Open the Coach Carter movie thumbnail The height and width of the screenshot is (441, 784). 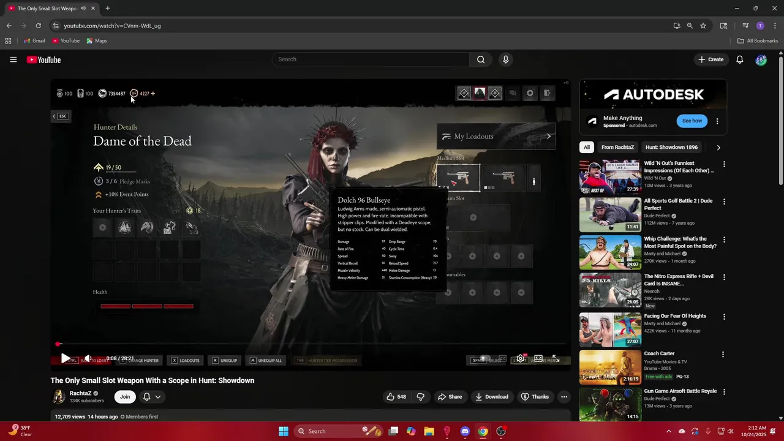pyautogui.click(x=610, y=366)
